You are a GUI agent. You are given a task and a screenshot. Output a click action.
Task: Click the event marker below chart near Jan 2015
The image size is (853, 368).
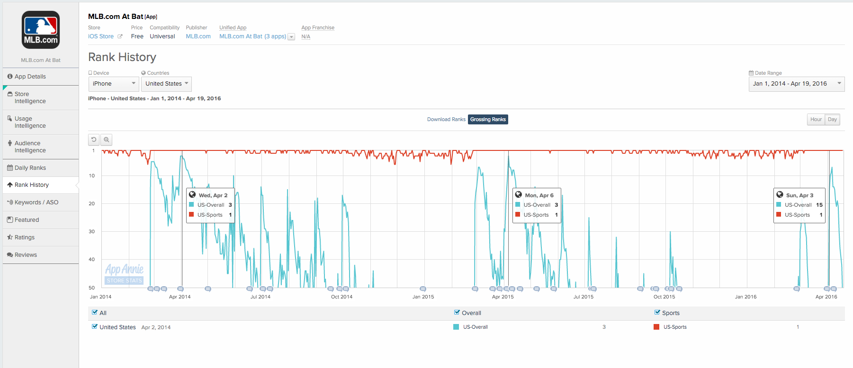coord(423,289)
